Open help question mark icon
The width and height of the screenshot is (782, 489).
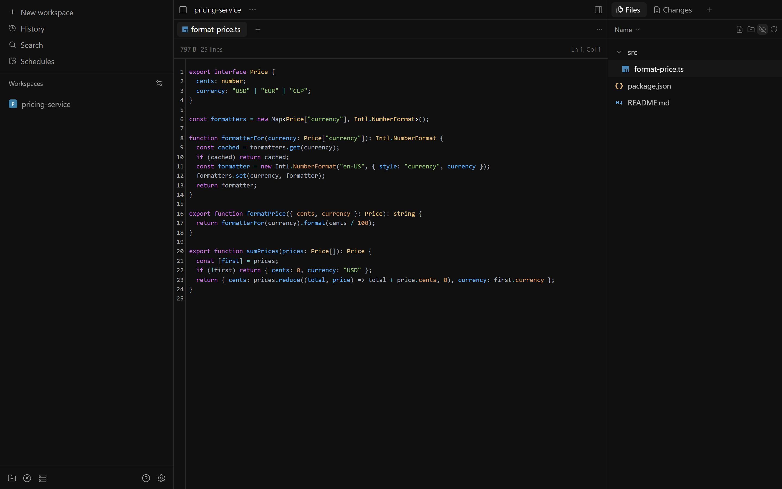pyautogui.click(x=146, y=478)
